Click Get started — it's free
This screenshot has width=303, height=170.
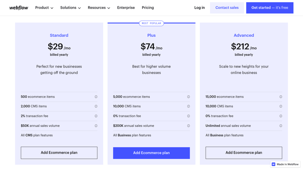[x=270, y=8]
